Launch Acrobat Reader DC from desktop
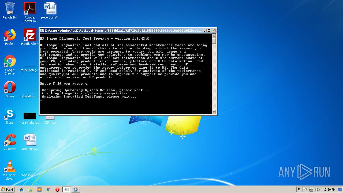Image resolution: width=343 pixels, height=193 pixels. click(30, 12)
